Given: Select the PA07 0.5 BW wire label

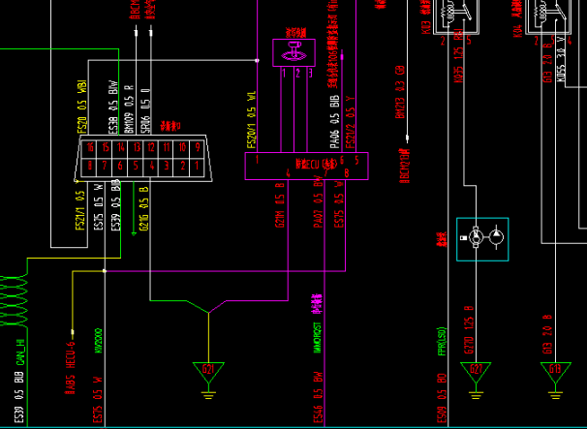Looking at the screenshot, I should point(318,202).
